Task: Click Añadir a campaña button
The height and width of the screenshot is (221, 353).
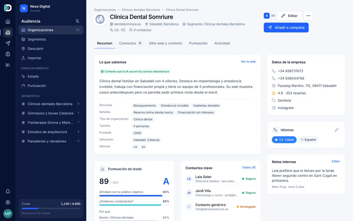Action: [x=286, y=28]
